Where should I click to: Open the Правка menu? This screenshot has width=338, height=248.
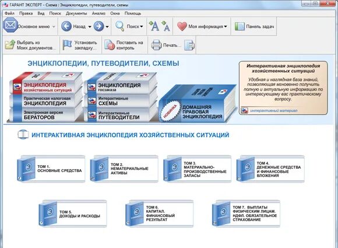pos(26,13)
